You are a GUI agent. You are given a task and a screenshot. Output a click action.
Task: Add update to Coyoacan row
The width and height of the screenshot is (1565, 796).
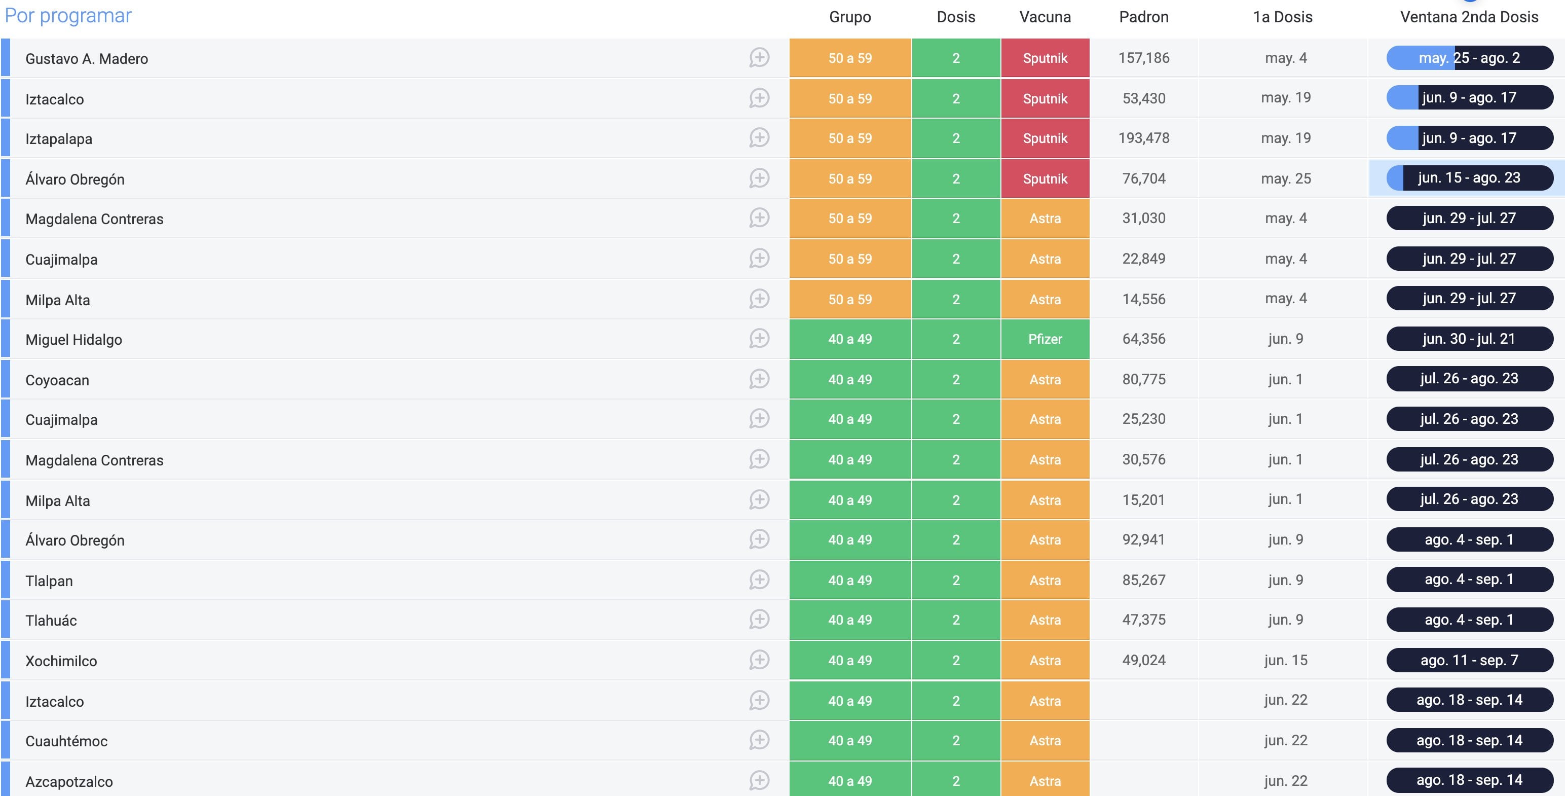759,379
